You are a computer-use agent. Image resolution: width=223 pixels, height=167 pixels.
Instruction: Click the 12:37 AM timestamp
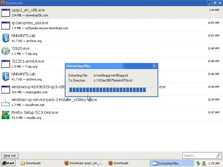(214, 112)
